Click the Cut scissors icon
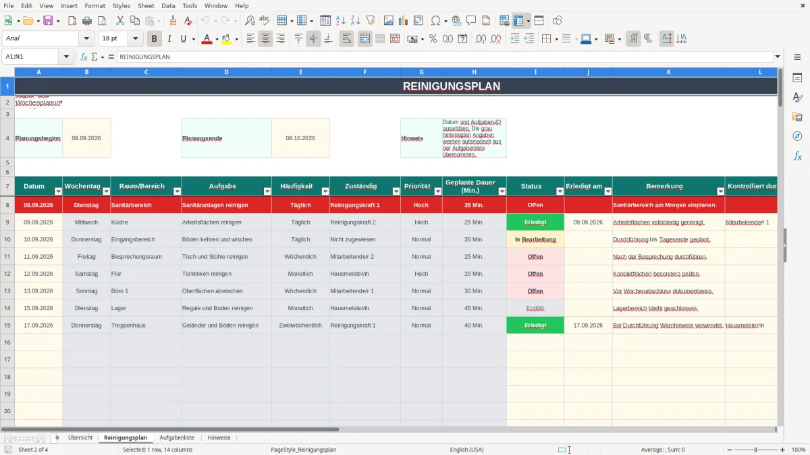 (x=120, y=21)
